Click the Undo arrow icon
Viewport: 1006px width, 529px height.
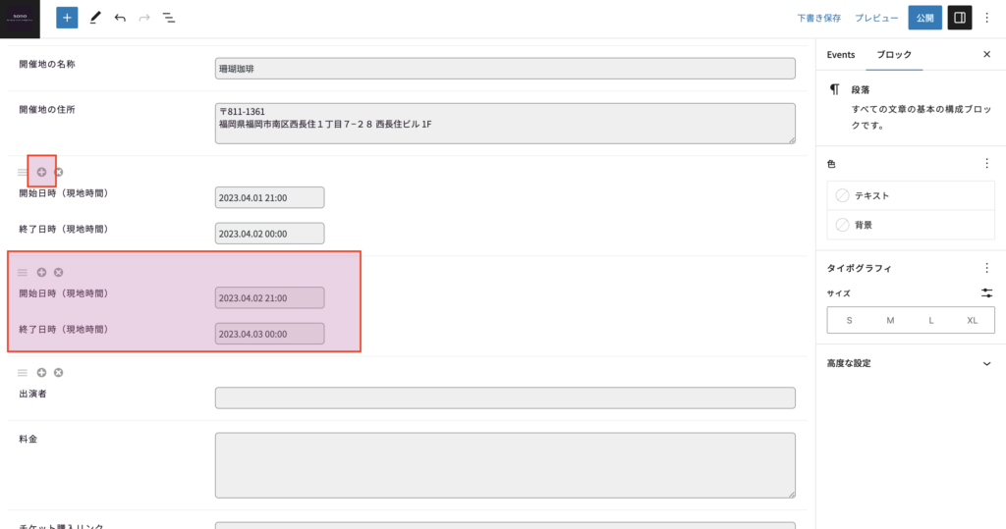(120, 18)
